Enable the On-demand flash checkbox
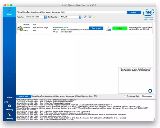The width and height of the screenshot is (160, 128). coord(125,96)
